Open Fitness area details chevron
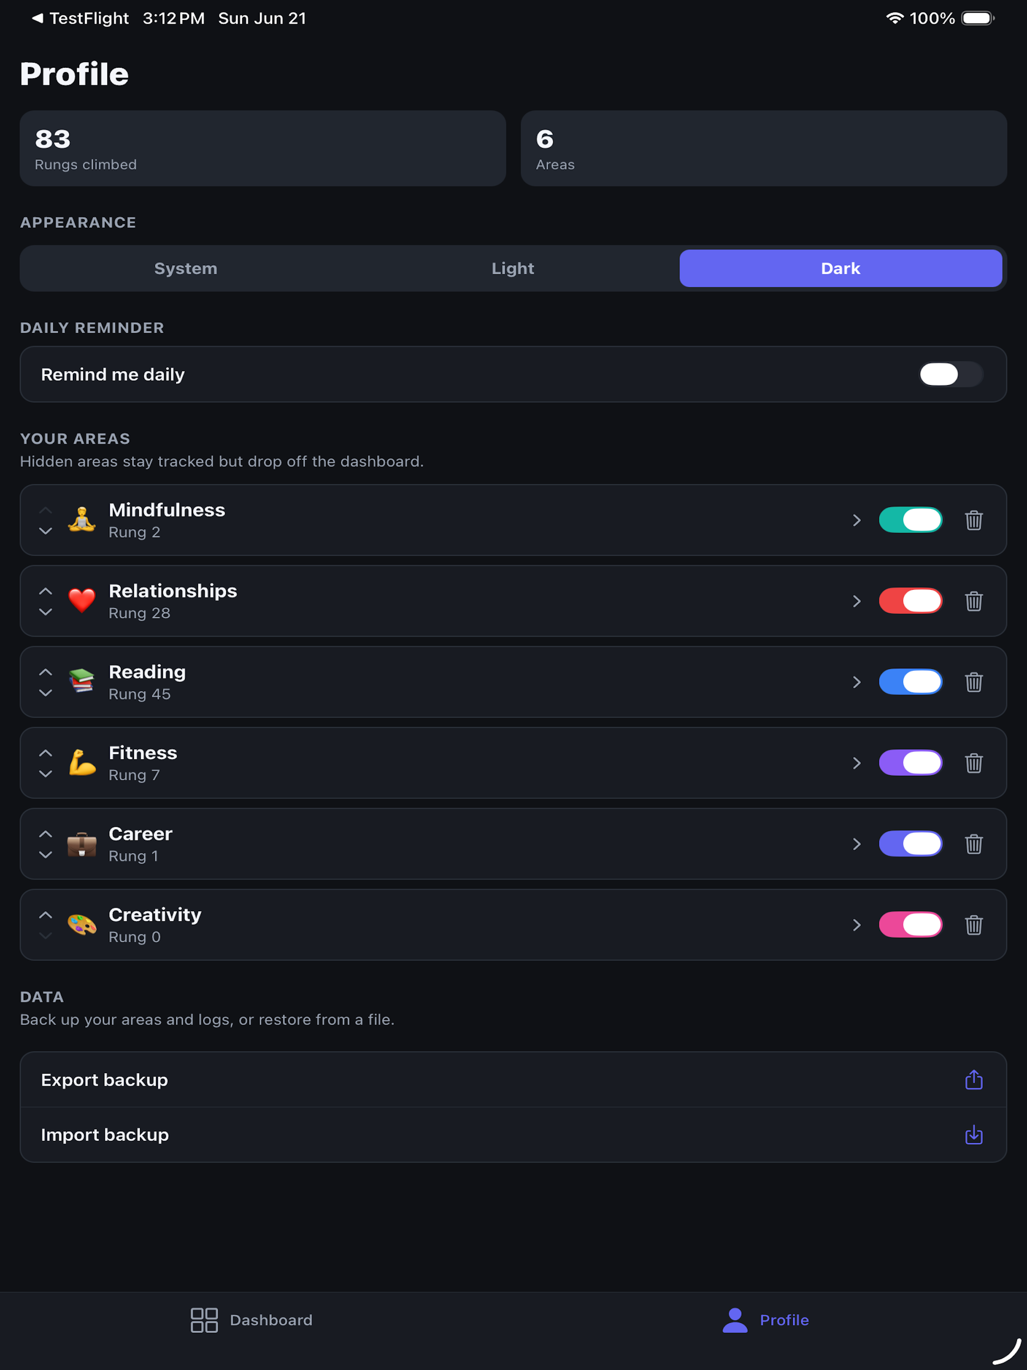This screenshot has width=1027, height=1370. pyautogui.click(x=856, y=763)
